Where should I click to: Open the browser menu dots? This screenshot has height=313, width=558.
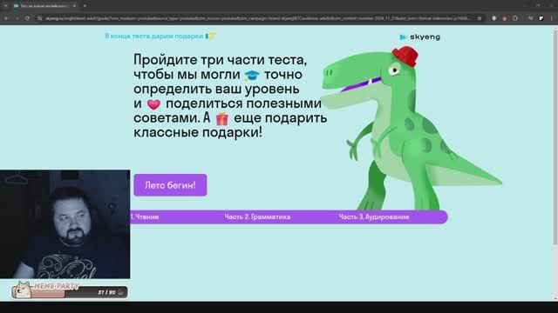(x=552, y=18)
